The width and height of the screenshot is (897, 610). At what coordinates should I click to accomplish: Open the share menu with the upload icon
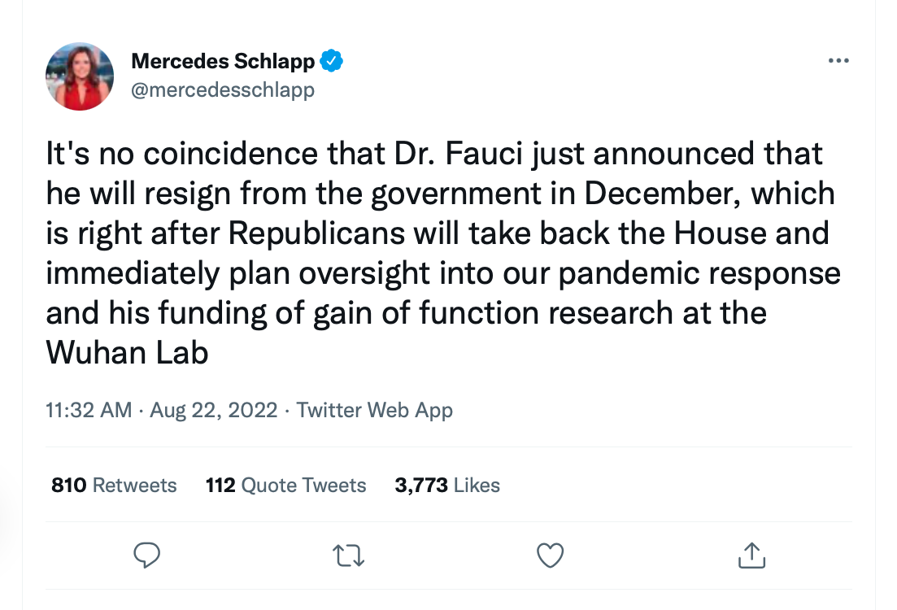(x=751, y=556)
